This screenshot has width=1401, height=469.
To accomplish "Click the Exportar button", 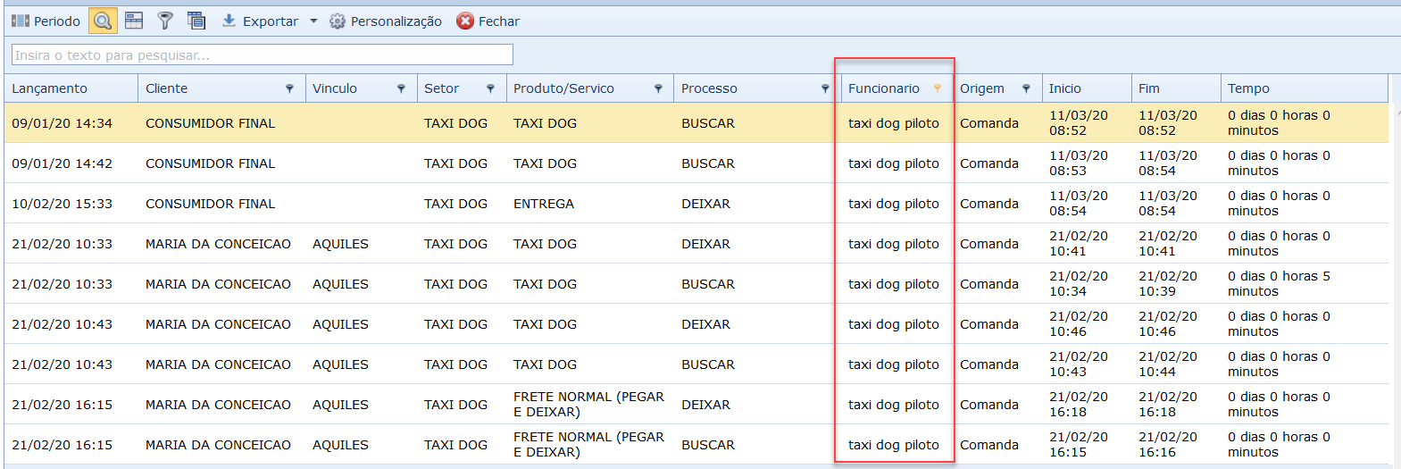I will pyautogui.click(x=260, y=21).
